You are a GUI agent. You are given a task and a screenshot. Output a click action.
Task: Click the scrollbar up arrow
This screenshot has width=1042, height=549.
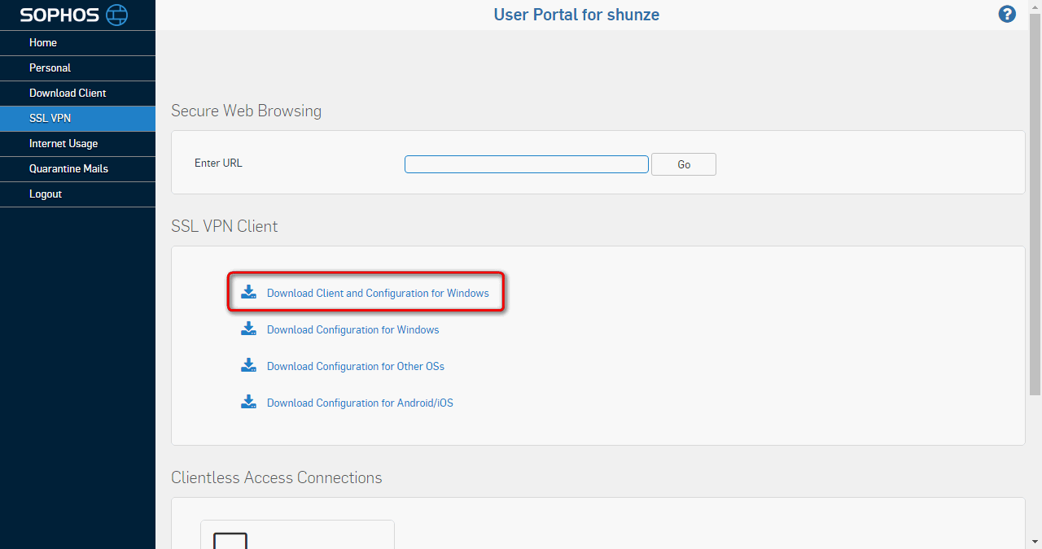click(1035, 7)
